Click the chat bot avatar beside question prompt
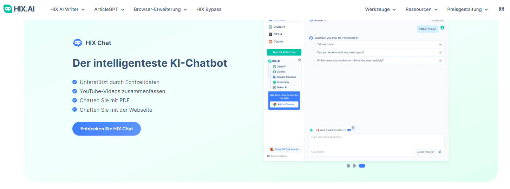The height and width of the screenshot is (189, 510). (311, 38)
